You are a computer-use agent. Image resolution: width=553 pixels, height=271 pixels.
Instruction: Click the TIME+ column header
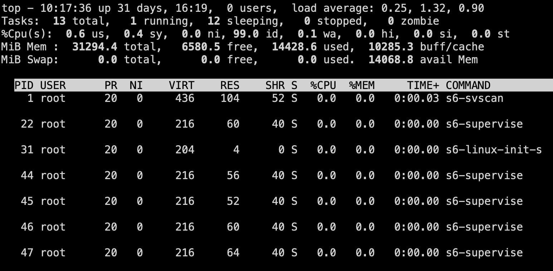coord(423,85)
